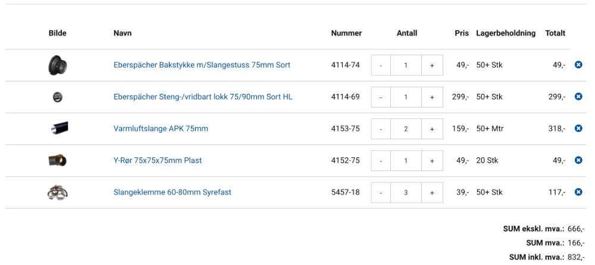Screen dimensions: 595x265
Task: Click the Slangeklemme quantity input field
Action: click(x=406, y=193)
